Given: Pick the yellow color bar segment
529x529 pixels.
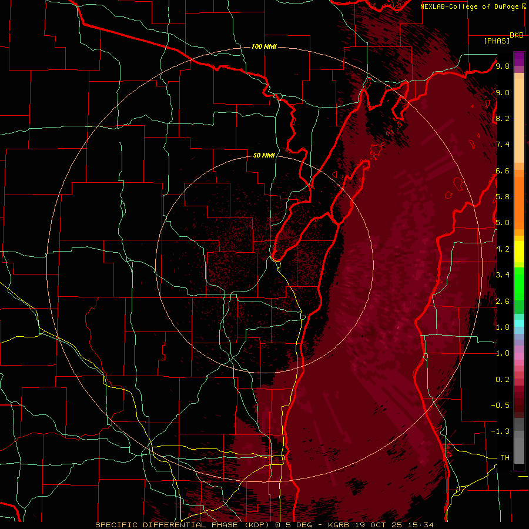Looking at the screenshot, I should tap(519, 252).
